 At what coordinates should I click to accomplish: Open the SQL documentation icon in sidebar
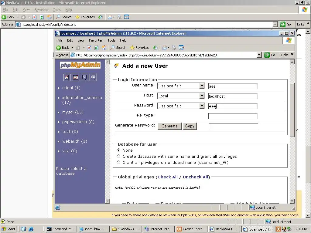(x=93, y=77)
